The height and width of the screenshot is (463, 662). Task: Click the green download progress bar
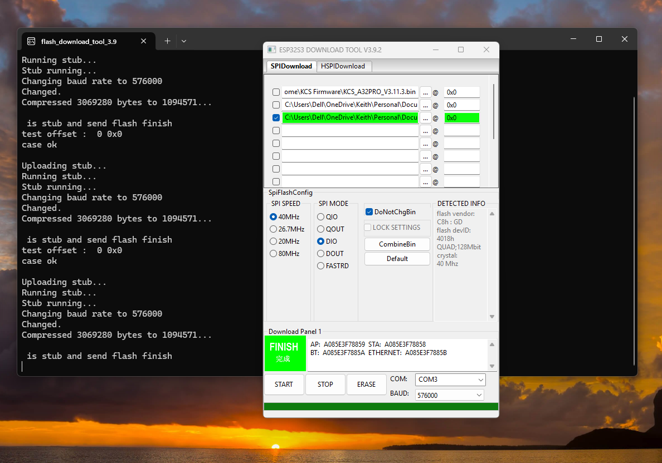tap(381, 407)
